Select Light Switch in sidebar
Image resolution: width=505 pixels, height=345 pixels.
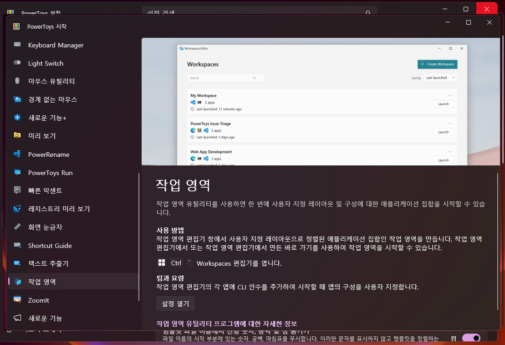pyautogui.click(x=73, y=63)
